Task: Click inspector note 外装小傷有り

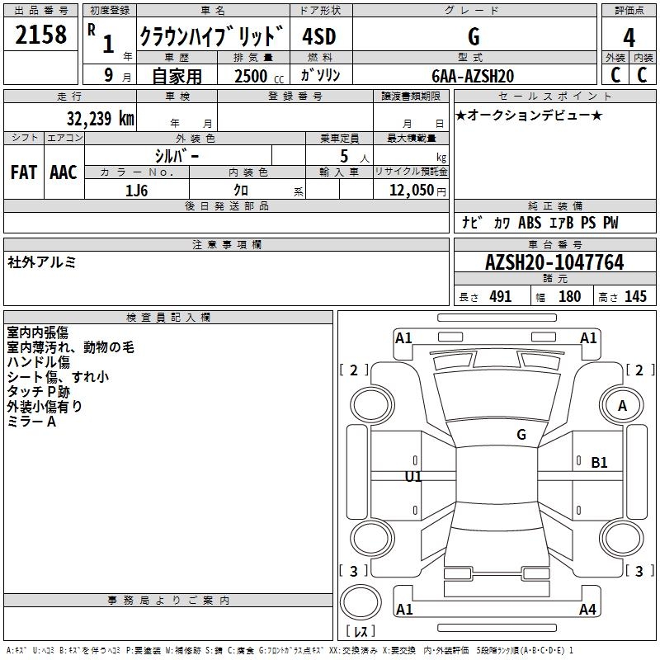Action: [45, 406]
